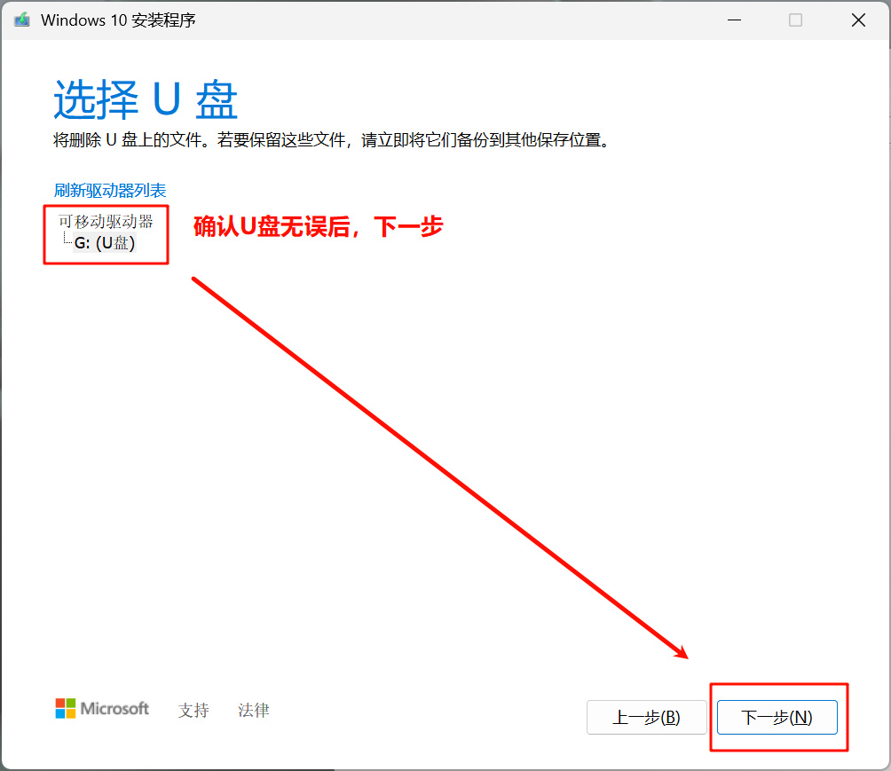Screen dimensions: 891x771
Task: Click the Windows 10 安装程序 title text
Action: point(118,20)
